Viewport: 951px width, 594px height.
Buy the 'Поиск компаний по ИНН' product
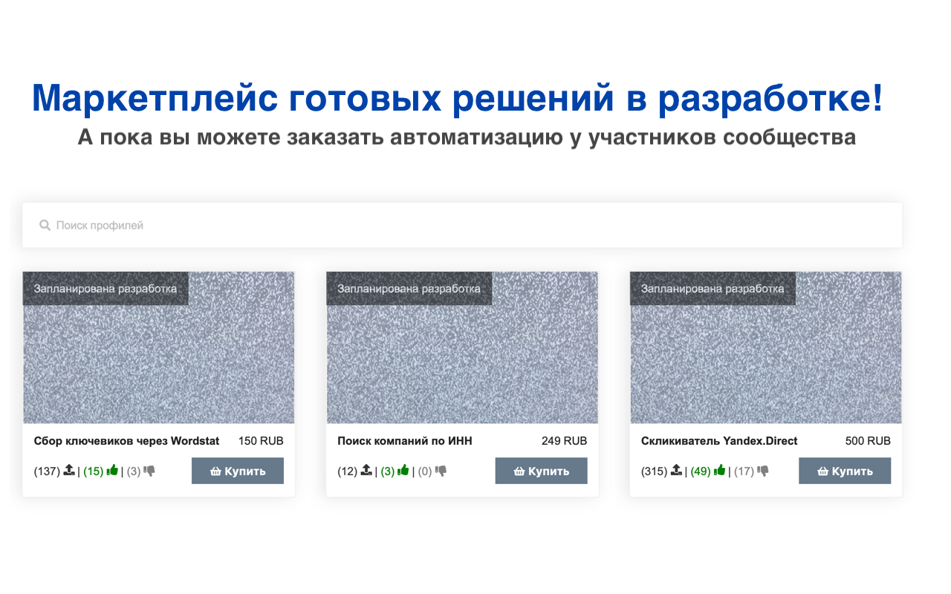click(x=541, y=471)
